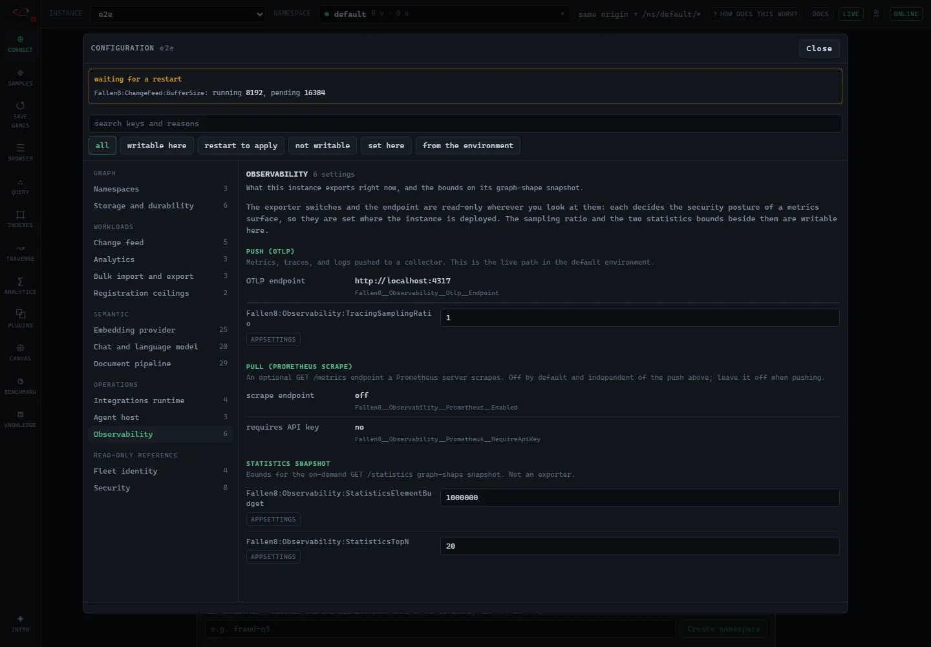931x647 pixels.
Task: Click APPSETTINGS badge under StatisticsElementBudget
Action: click(273, 520)
